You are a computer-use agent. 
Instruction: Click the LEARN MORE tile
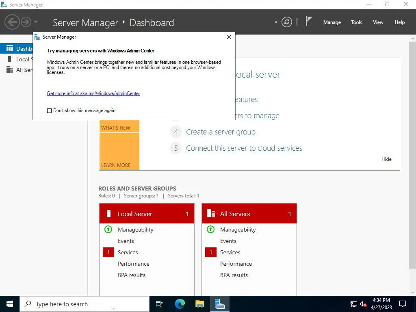point(119,151)
